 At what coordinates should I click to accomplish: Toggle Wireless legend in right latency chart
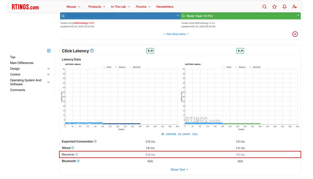(x=240, y=67)
